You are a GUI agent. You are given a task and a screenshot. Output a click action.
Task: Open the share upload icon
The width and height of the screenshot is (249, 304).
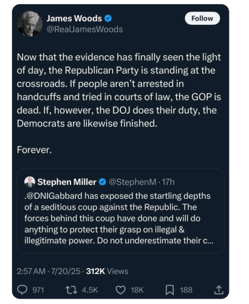219,290
